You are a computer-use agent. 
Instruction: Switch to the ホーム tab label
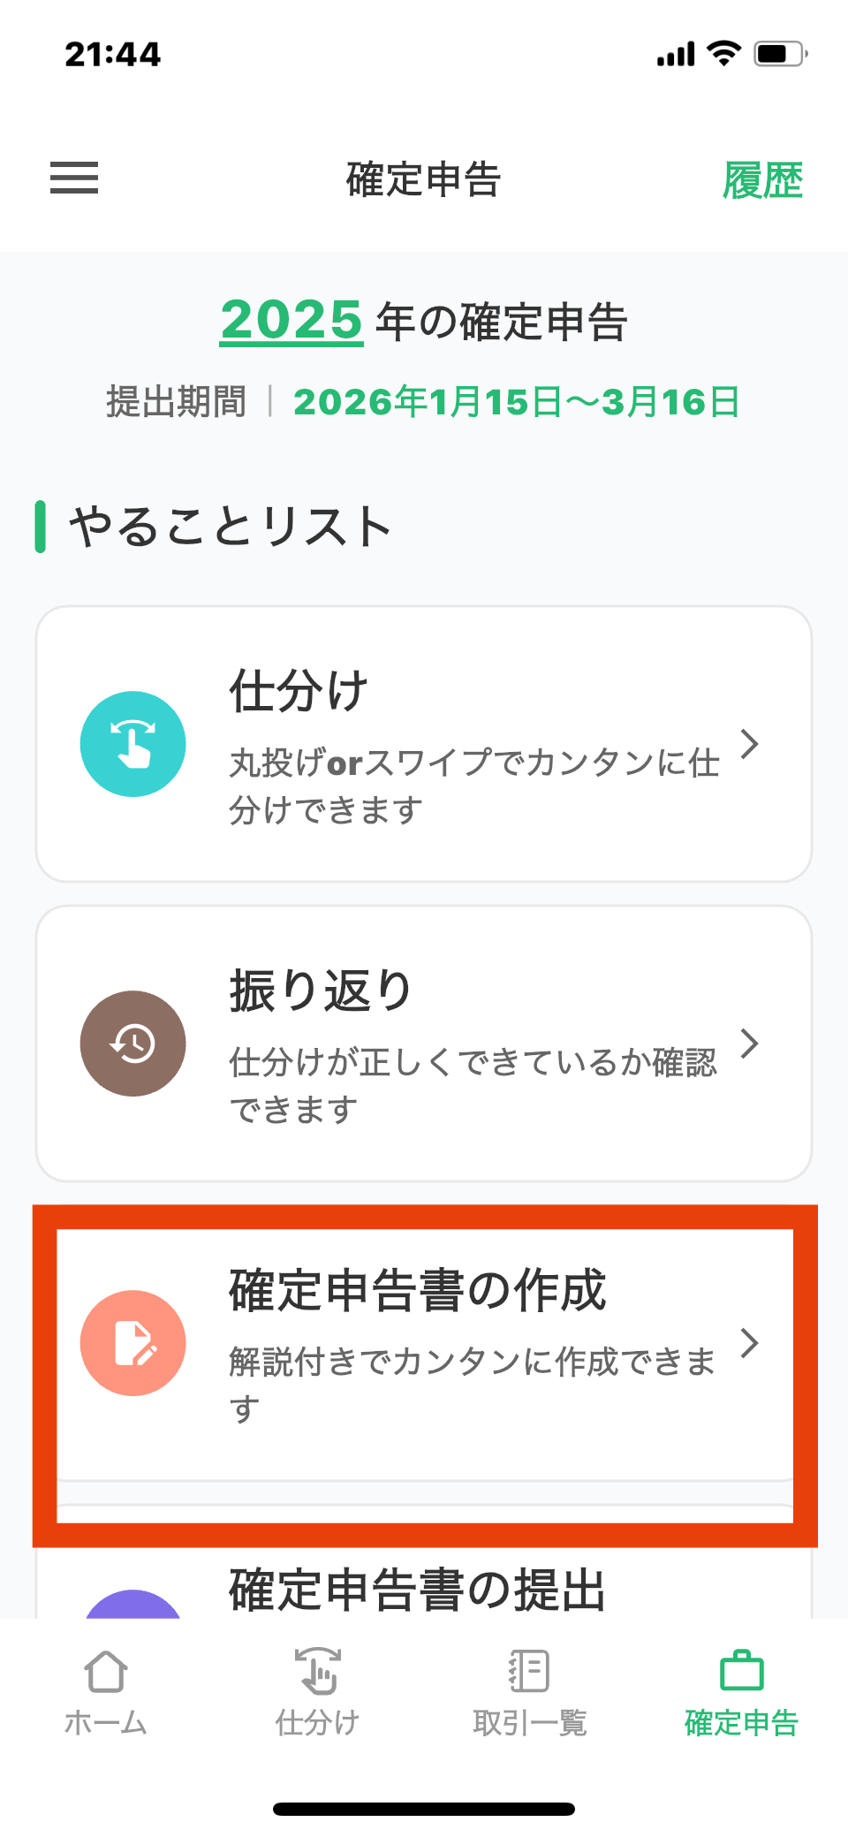point(106,1723)
